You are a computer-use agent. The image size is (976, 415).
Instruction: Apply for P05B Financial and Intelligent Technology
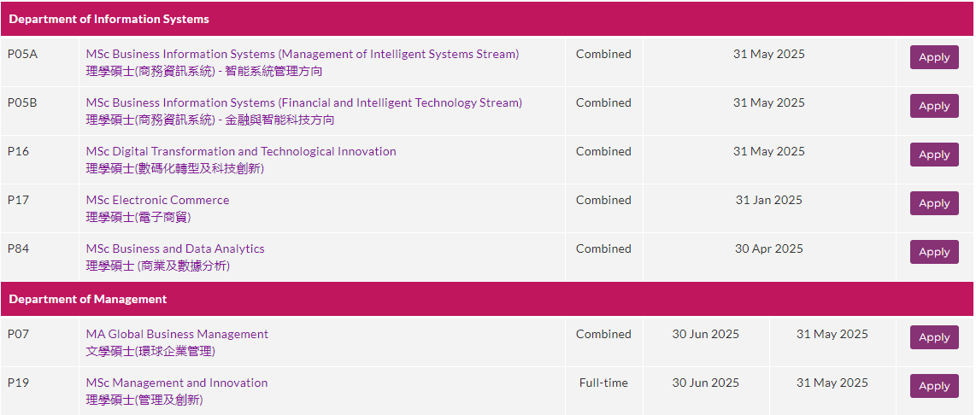coord(933,106)
